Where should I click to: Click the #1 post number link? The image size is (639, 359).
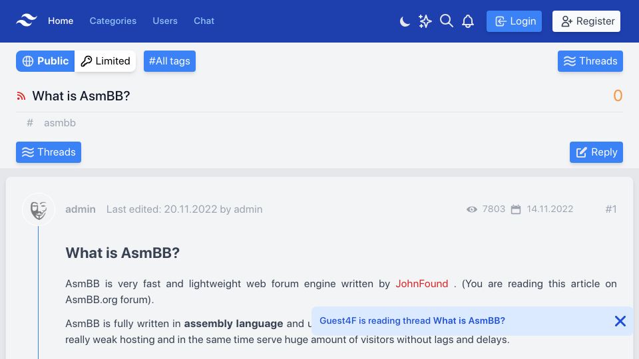(611, 209)
